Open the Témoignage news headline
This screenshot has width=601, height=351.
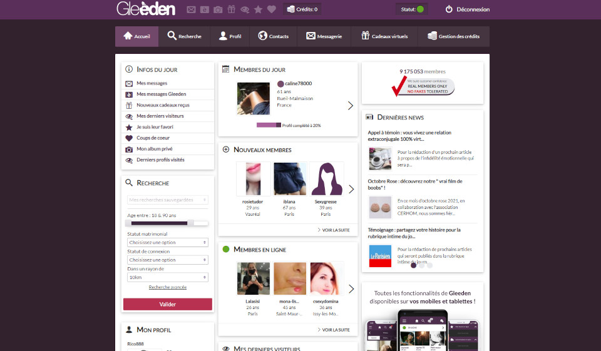(414, 233)
